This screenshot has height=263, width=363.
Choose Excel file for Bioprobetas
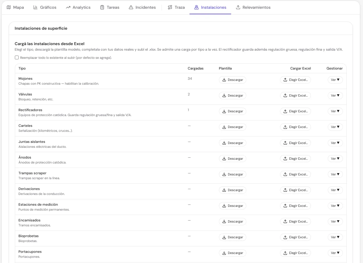click(295, 237)
